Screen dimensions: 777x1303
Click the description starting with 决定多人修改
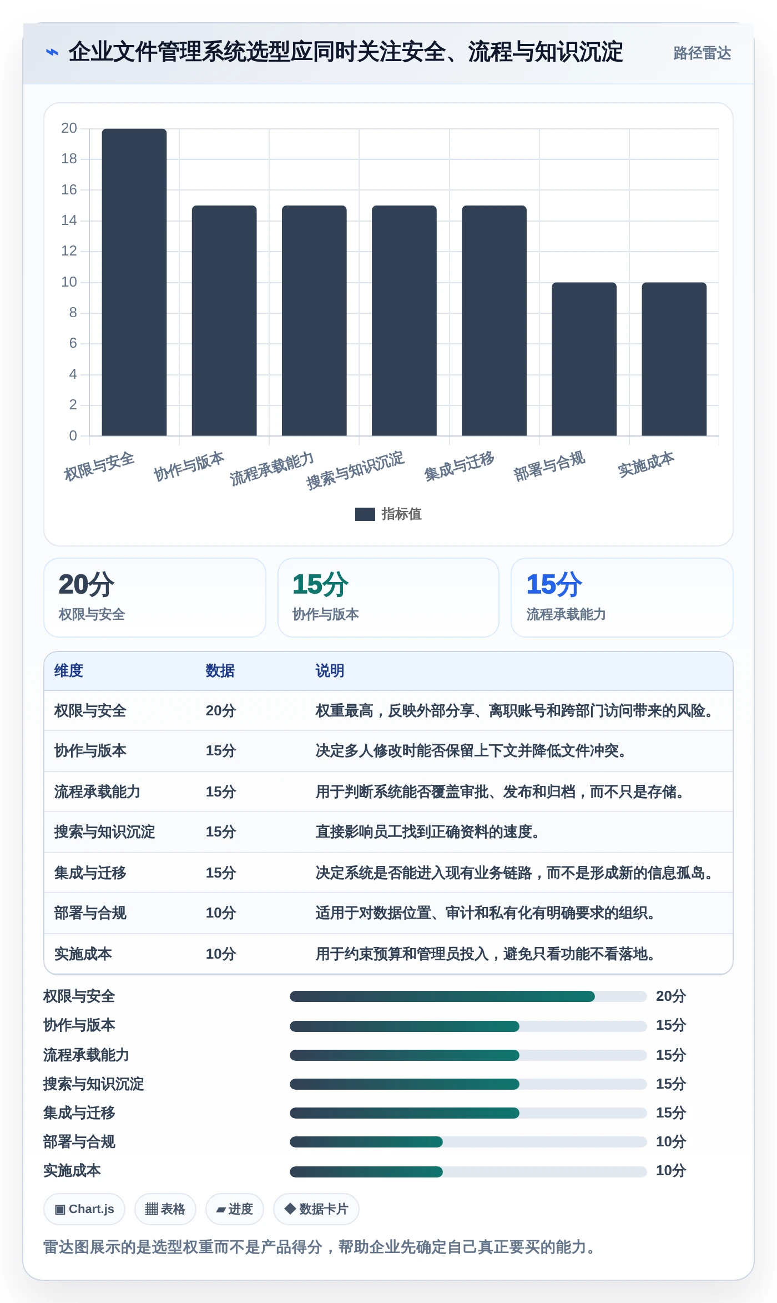point(471,751)
